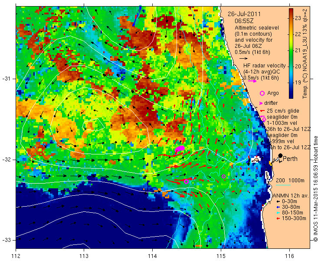
Task: Click the '30-80m' depth label
Action: pyautogui.click(x=291, y=207)
